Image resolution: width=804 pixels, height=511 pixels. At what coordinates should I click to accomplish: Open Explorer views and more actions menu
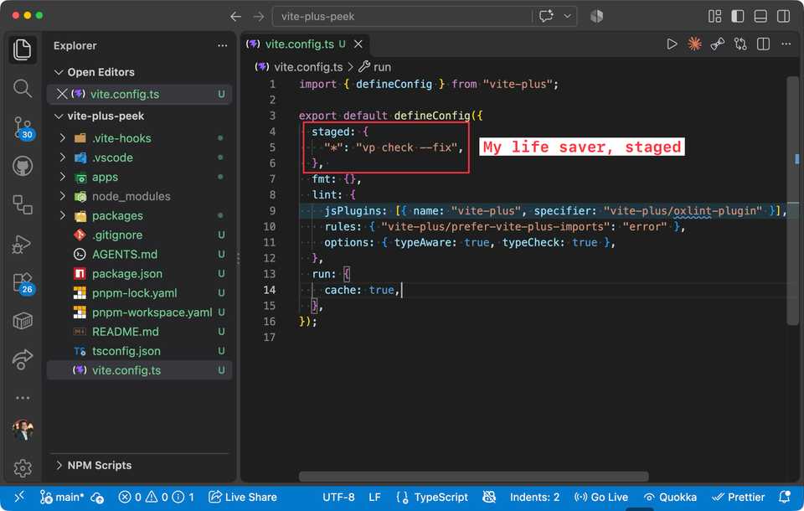[222, 46]
